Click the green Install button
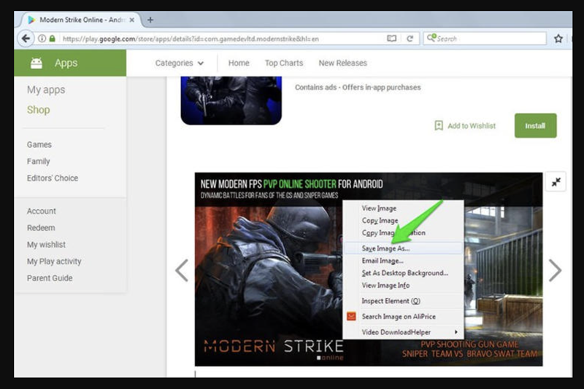Screen dimensions: 584x389 click(x=535, y=125)
